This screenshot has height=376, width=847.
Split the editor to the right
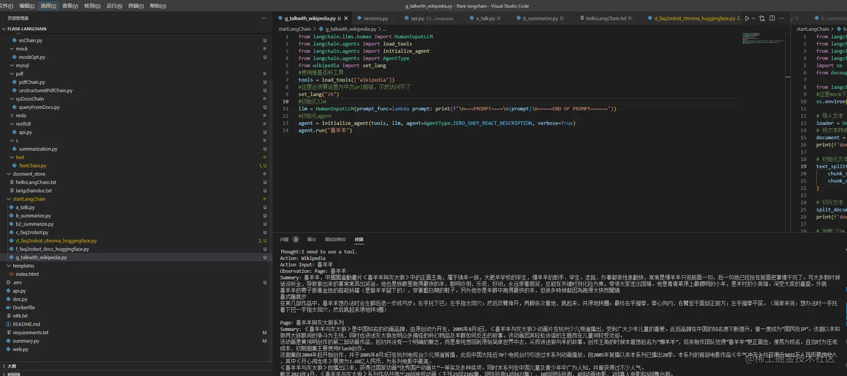coord(772,18)
